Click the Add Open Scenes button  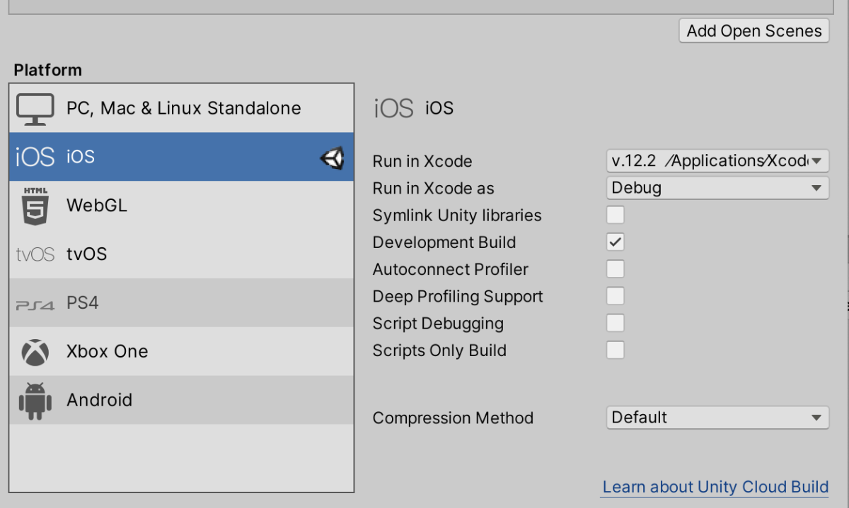754,31
